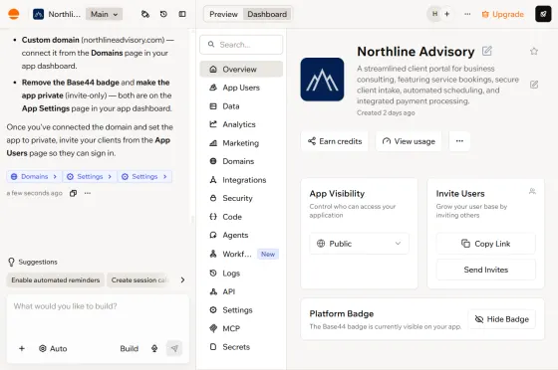Open Security in the sidebar
The image size is (558, 370).
pyautogui.click(x=241, y=199)
